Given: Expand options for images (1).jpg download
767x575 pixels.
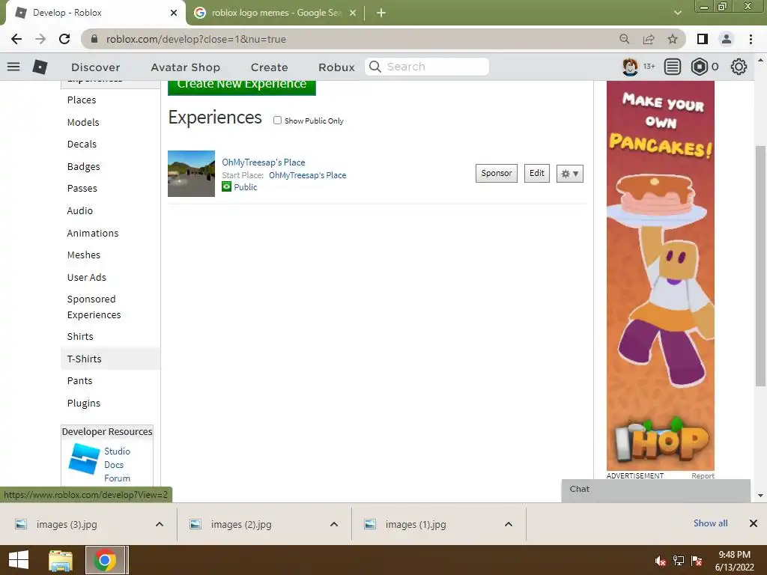Looking at the screenshot, I should point(509,524).
